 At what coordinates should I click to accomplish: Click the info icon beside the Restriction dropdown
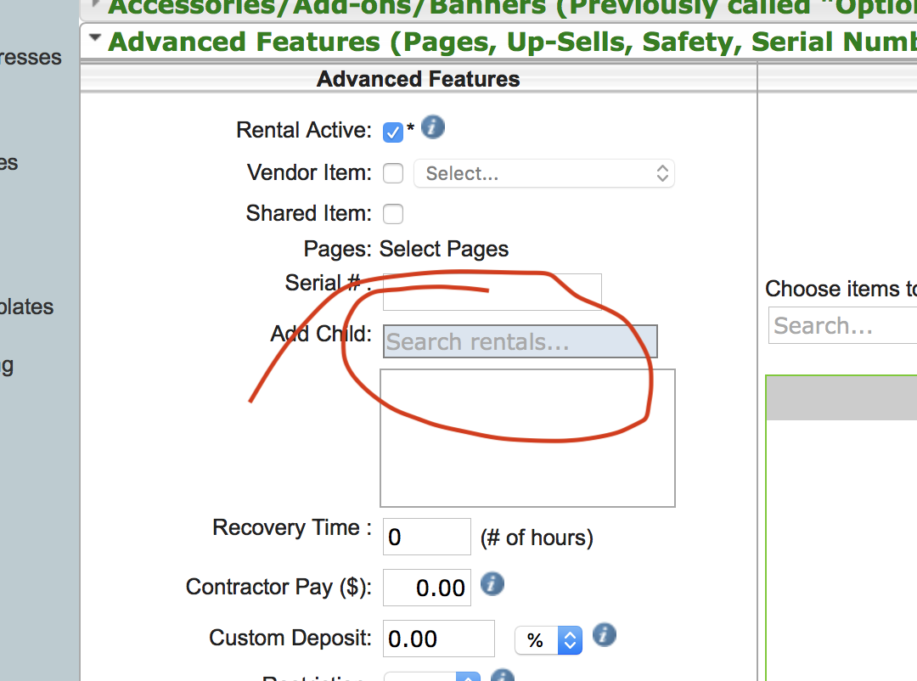(503, 677)
